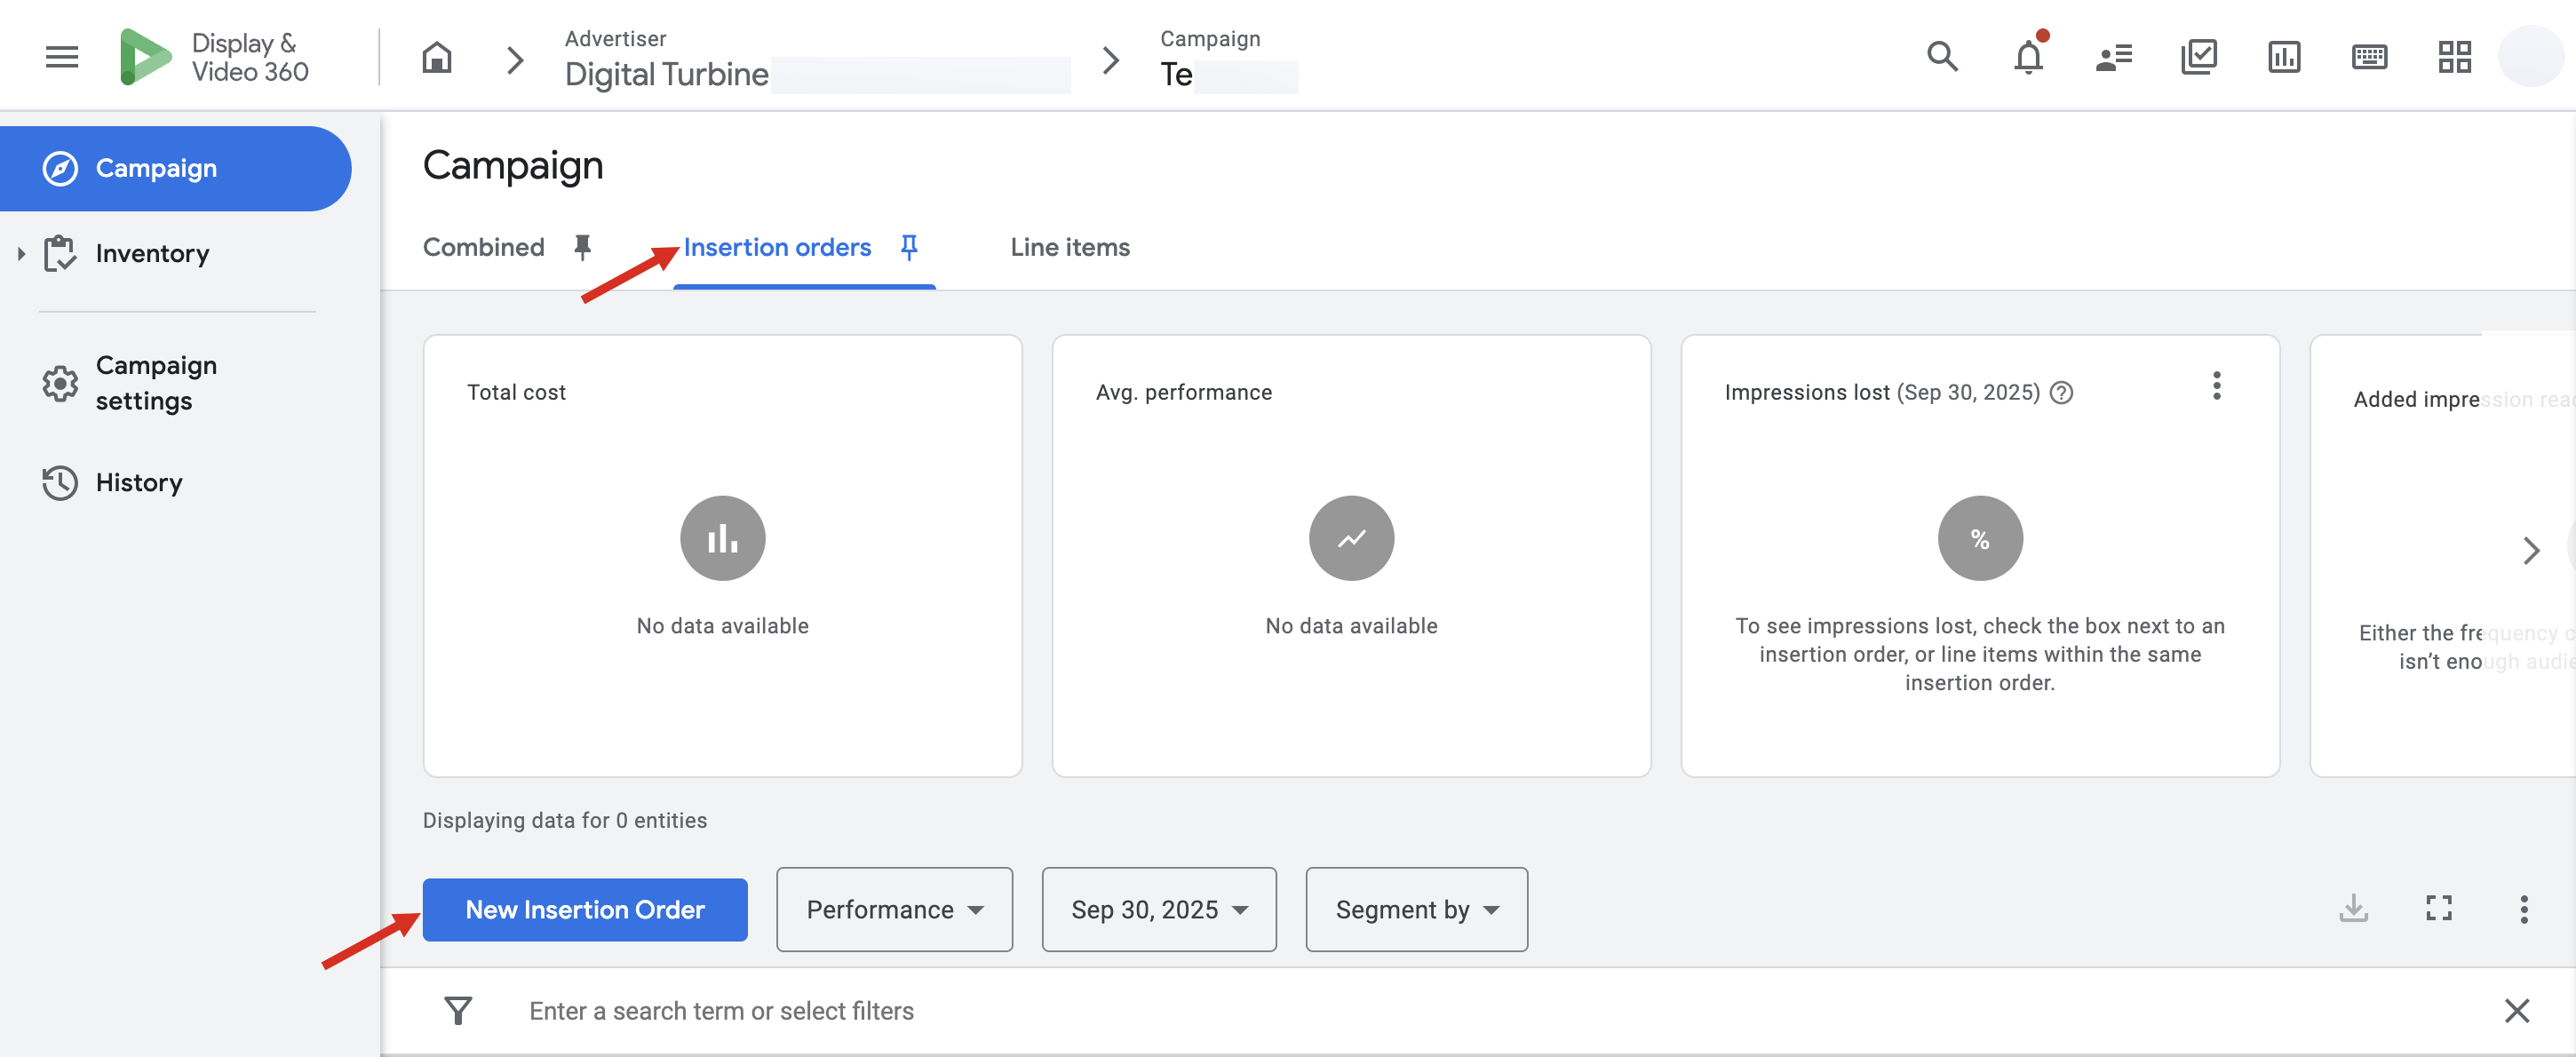Click the home icon in breadcrumb
Image resolution: width=2576 pixels, height=1057 pixels.
[436, 58]
